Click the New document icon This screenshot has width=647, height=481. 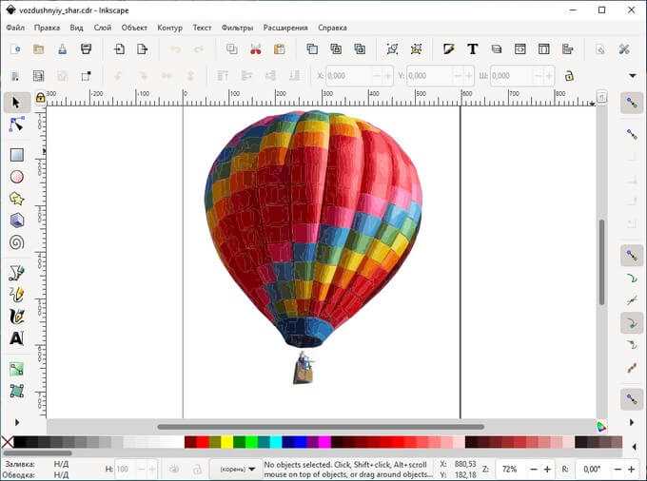coord(15,49)
